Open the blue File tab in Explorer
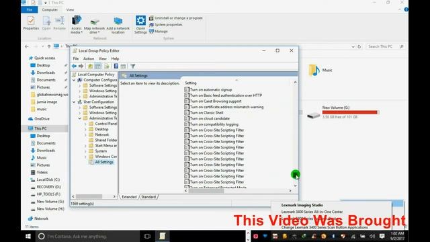 30,9
